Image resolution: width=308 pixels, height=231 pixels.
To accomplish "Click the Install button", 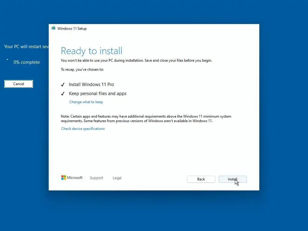I will point(233,179).
